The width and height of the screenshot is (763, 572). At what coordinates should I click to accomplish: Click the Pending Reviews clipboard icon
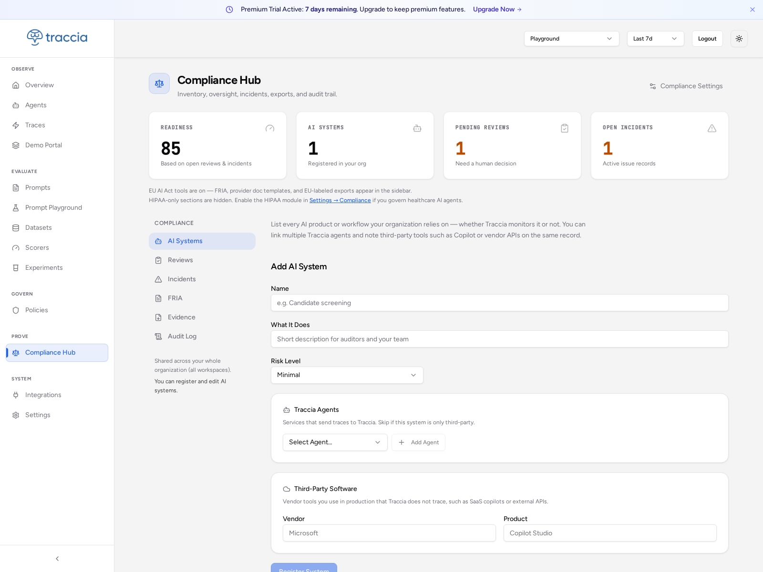(565, 128)
